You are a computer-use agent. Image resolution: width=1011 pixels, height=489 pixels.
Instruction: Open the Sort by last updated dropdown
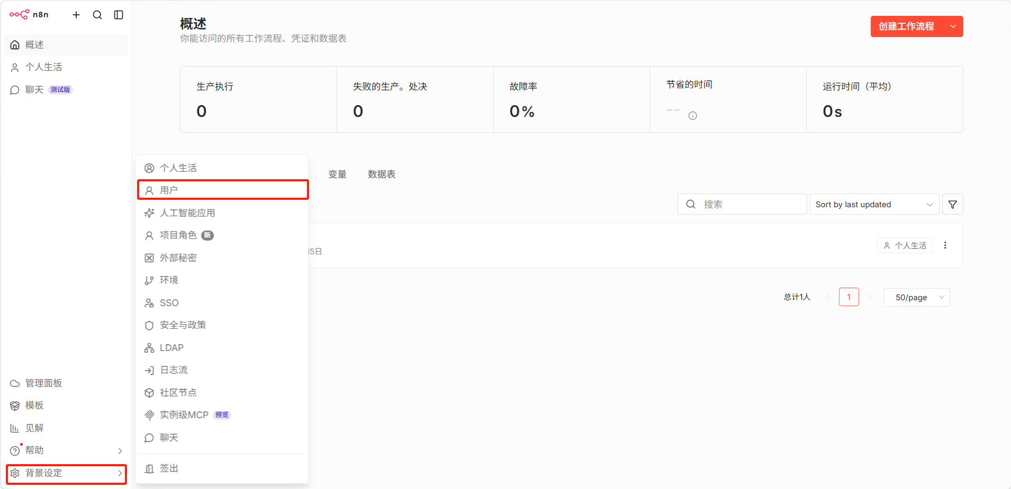tap(874, 204)
